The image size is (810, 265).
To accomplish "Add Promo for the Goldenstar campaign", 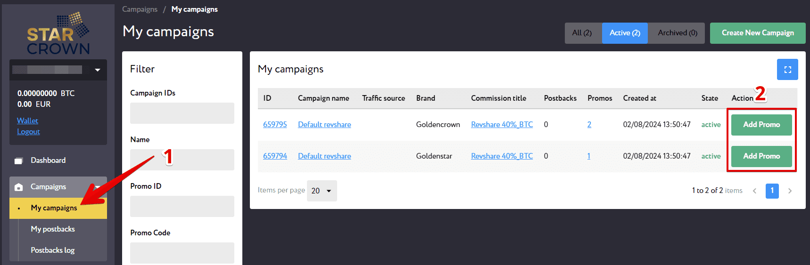I will tap(761, 156).
